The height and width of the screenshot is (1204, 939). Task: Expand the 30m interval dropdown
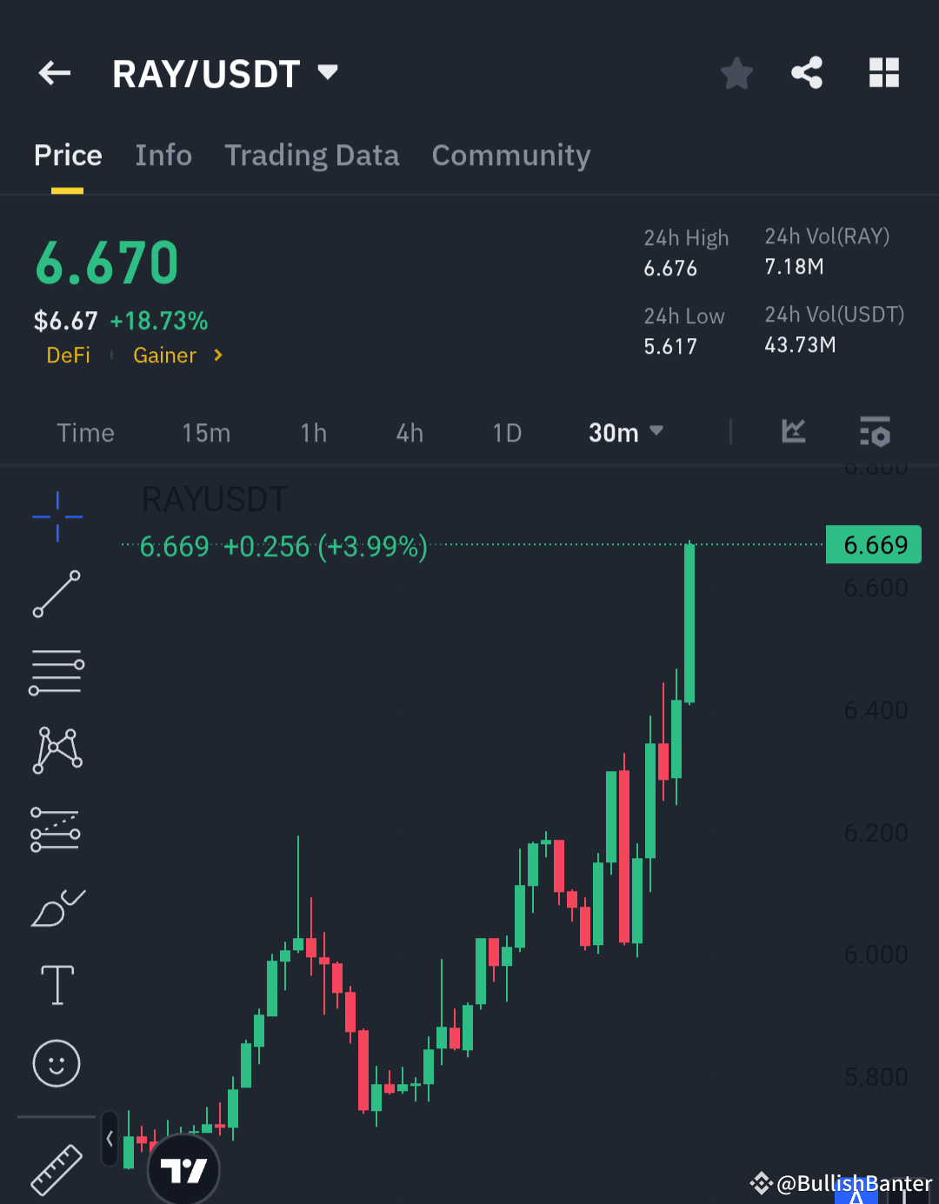coord(624,432)
